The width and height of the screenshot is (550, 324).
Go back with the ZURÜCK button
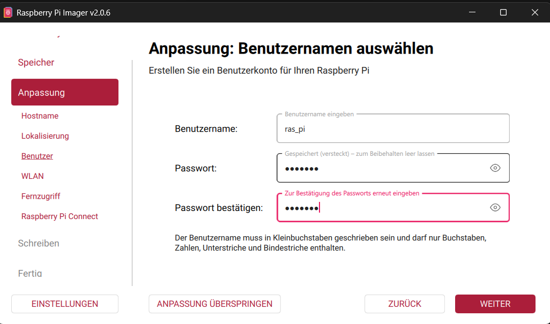[405, 304]
